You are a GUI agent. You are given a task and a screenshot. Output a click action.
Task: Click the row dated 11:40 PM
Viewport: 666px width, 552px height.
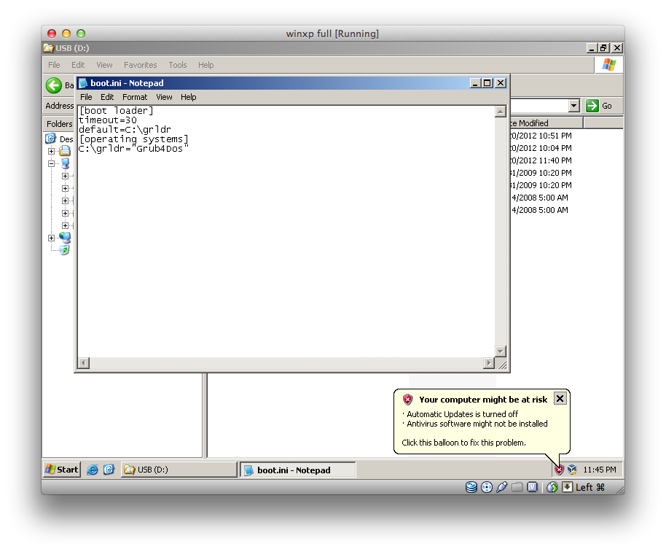click(541, 160)
